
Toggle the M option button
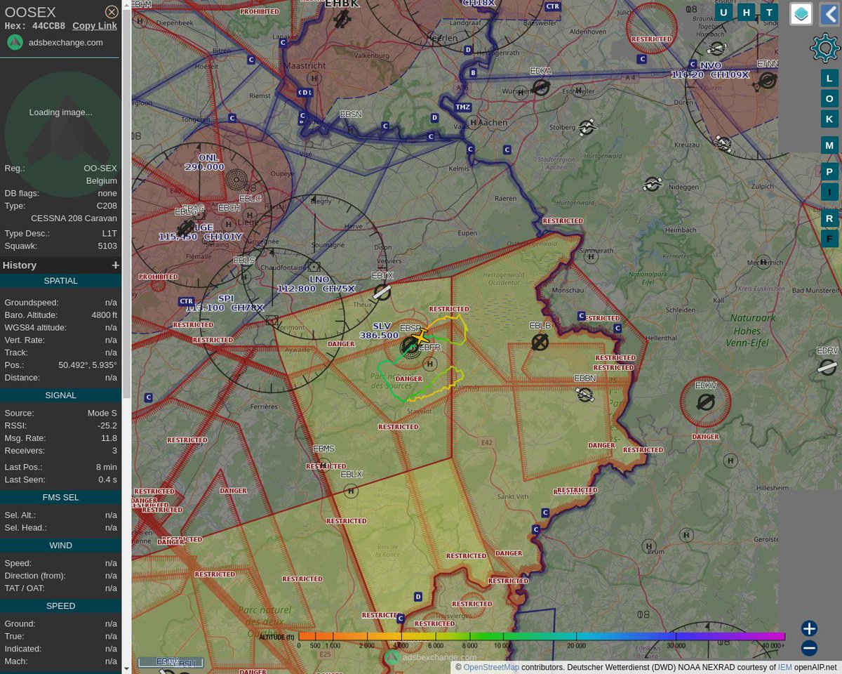(x=829, y=145)
